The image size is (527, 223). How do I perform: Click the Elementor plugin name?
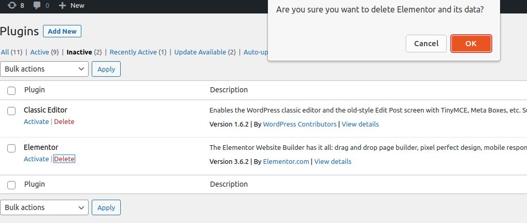point(41,147)
